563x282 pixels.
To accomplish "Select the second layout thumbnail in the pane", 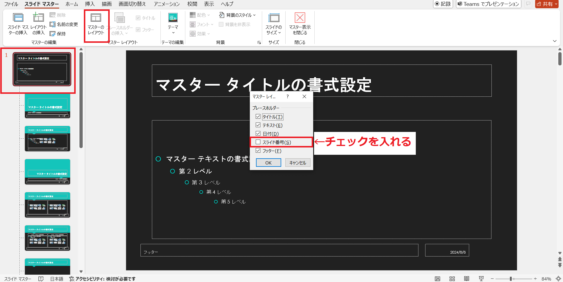I will (48, 139).
